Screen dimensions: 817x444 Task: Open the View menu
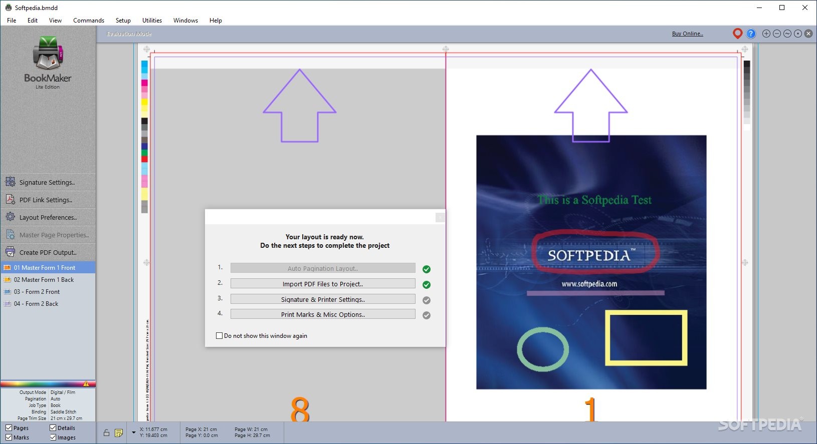click(55, 21)
